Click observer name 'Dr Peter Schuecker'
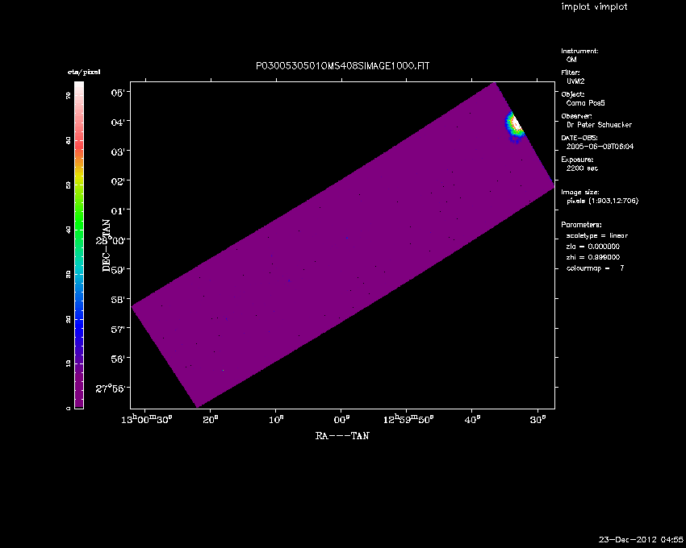 [x=599, y=125]
